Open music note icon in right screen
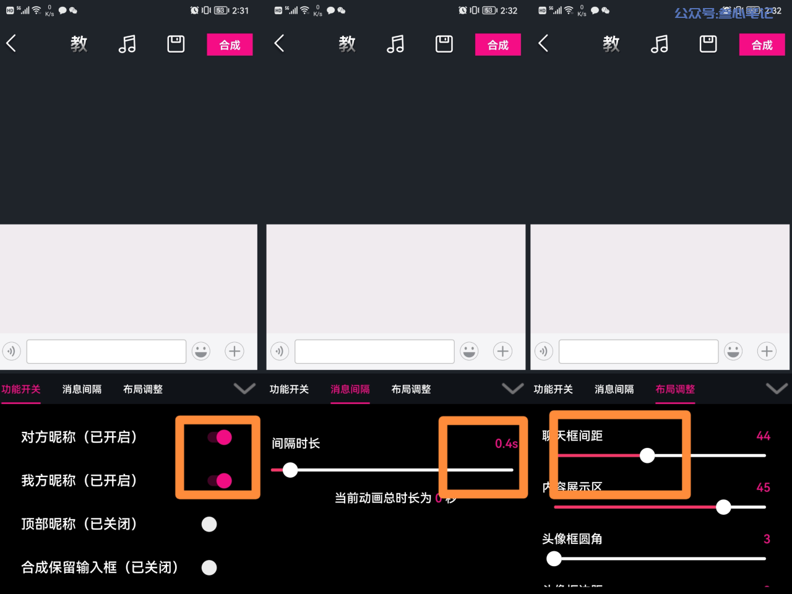792x594 pixels. [x=660, y=44]
